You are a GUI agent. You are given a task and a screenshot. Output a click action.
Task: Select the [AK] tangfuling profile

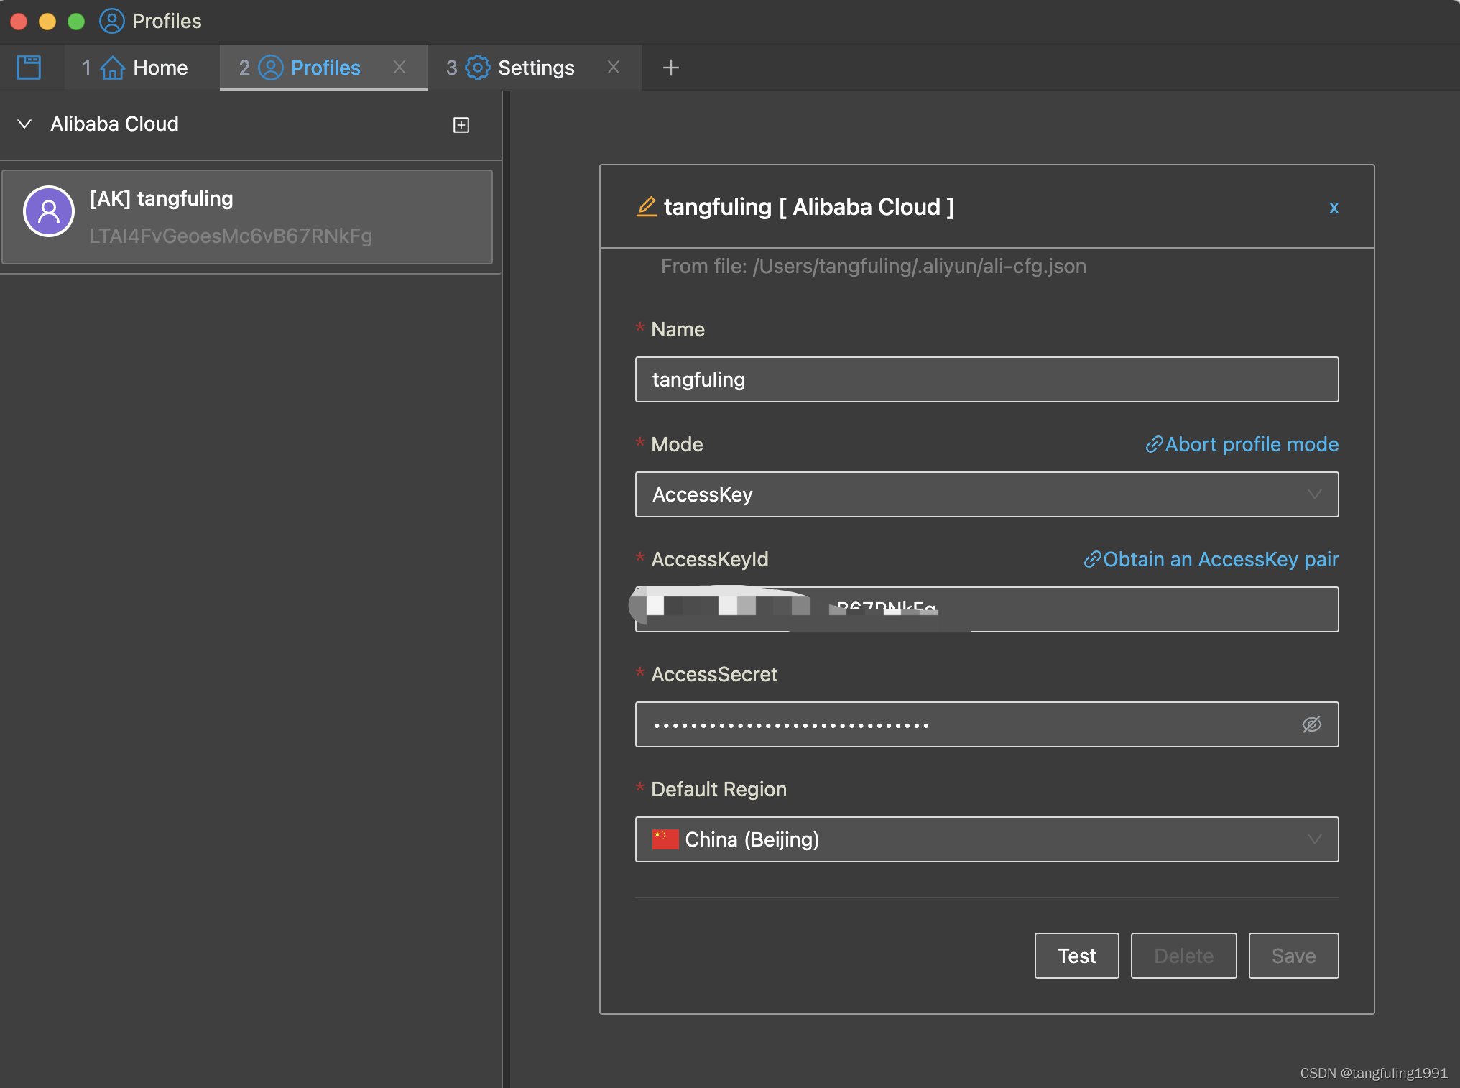coord(247,217)
